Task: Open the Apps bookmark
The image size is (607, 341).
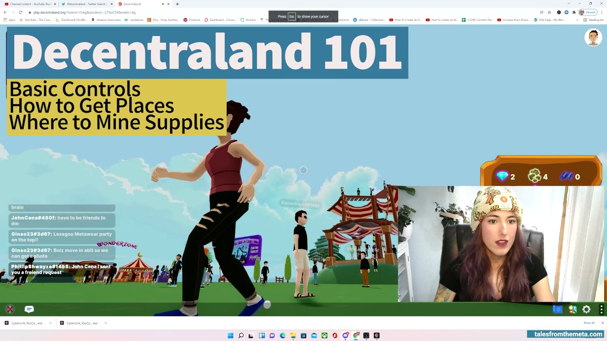Action: coord(9,20)
